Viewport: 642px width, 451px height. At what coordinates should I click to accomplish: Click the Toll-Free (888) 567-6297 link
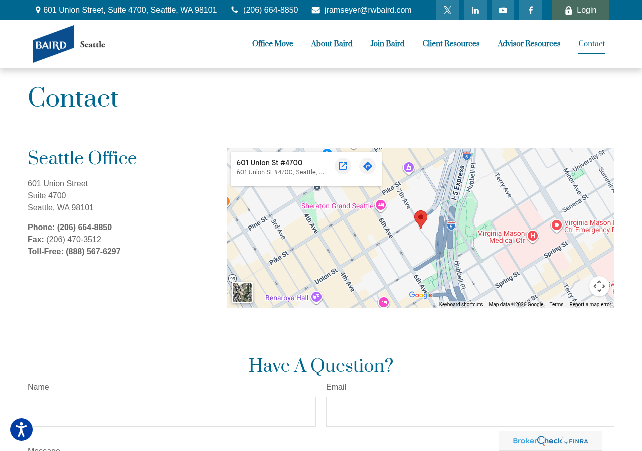(x=74, y=252)
